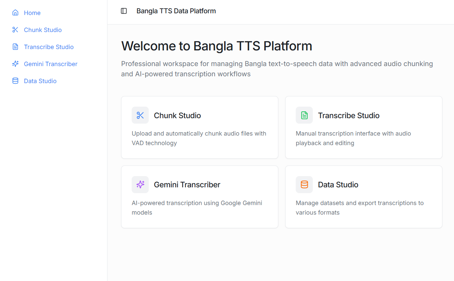Click the scissors icon beside Chunk Studio in sidebar
The width and height of the screenshot is (454, 281).
click(15, 30)
